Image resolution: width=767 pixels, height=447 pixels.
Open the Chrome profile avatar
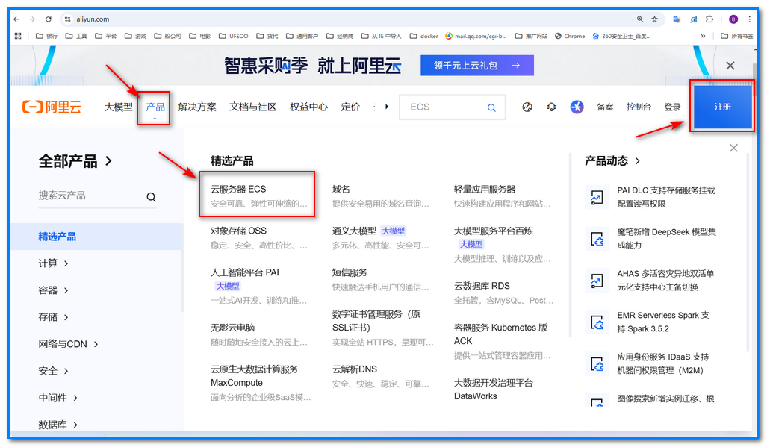(733, 19)
